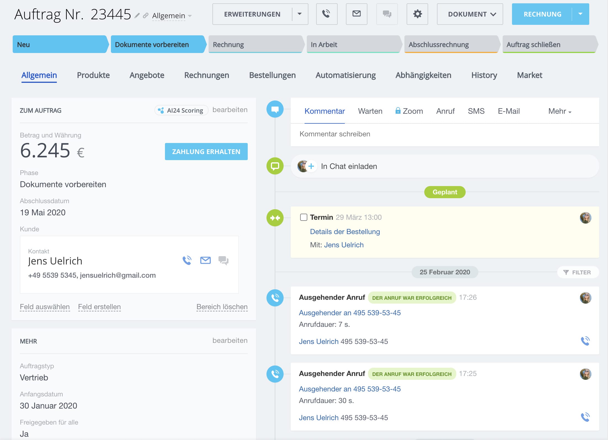Expand the Erweiterungen dropdown arrow
The width and height of the screenshot is (608, 440).
300,14
